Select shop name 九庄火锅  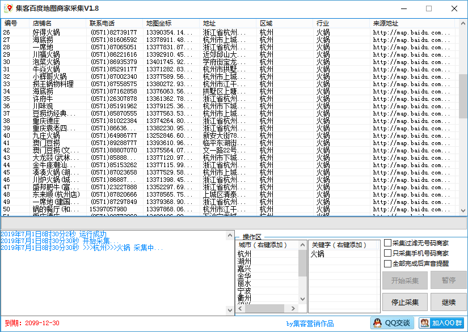click(x=47, y=135)
